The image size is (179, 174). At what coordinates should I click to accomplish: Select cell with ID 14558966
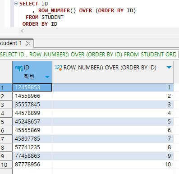tap(32, 96)
